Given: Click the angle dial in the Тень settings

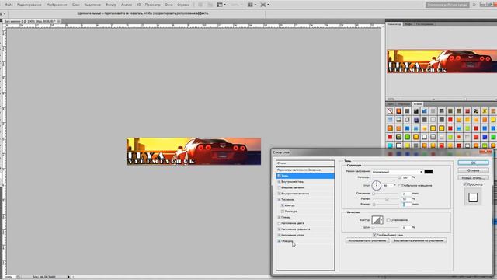Looking at the screenshot, I should pos(376,185).
